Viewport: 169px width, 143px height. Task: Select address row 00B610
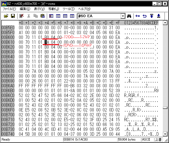tap(8, 42)
